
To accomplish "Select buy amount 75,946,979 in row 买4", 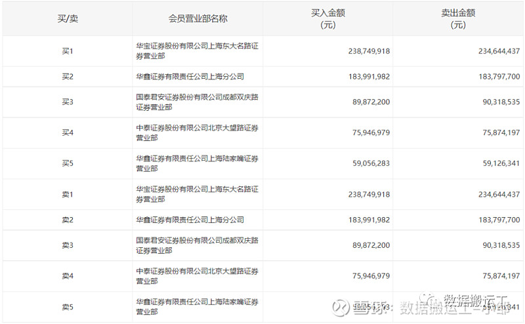I will click(371, 132).
